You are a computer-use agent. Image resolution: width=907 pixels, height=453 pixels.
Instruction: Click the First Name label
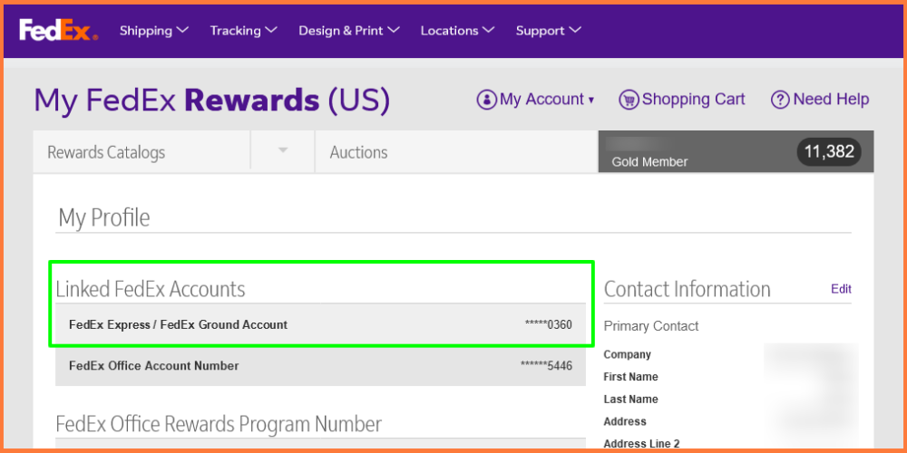[630, 377]
